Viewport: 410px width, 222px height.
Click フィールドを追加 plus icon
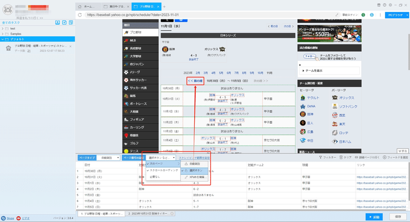[384, 157]
